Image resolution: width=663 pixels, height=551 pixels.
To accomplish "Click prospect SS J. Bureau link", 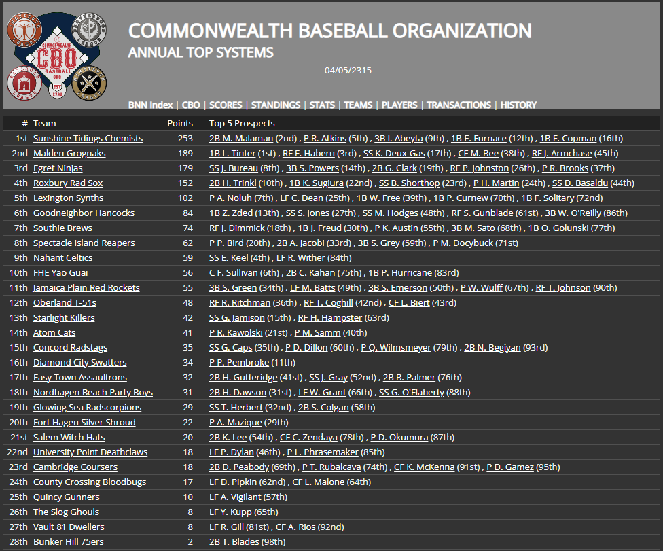I will point(234,168).
